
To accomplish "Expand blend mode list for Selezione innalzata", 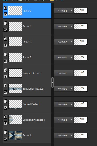I will coord(63,89).
